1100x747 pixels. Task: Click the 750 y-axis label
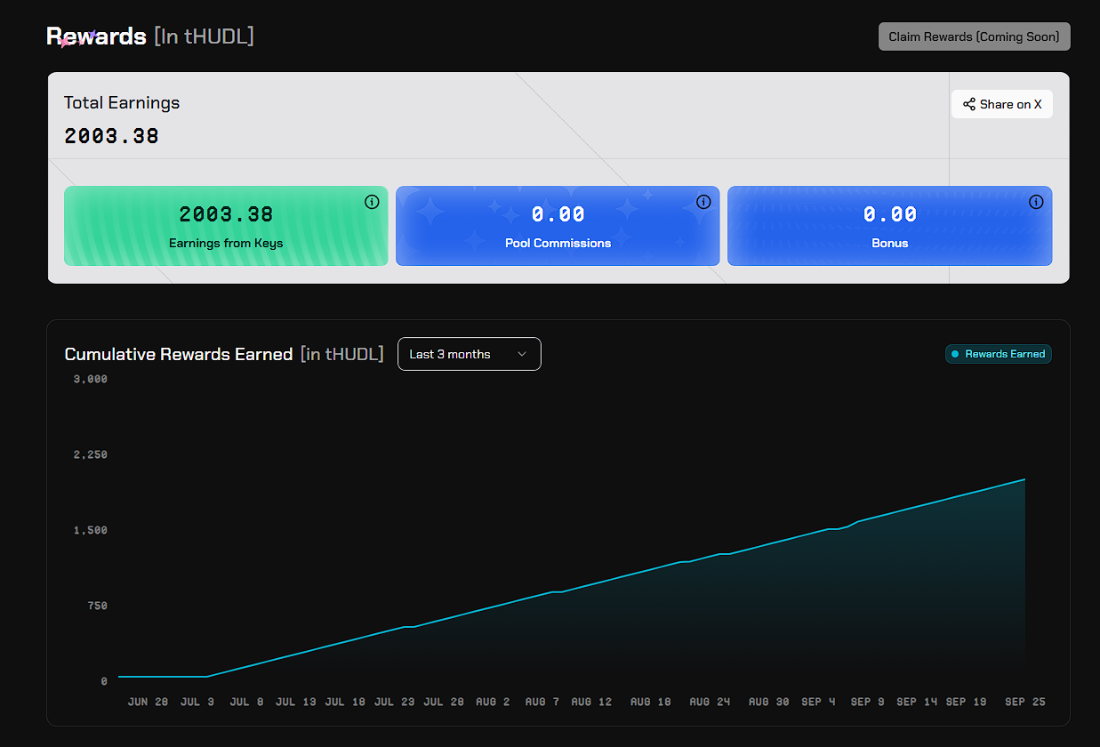(97, 606)
